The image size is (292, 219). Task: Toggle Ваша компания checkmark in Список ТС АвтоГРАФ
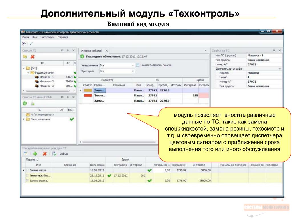click(72, 119)
